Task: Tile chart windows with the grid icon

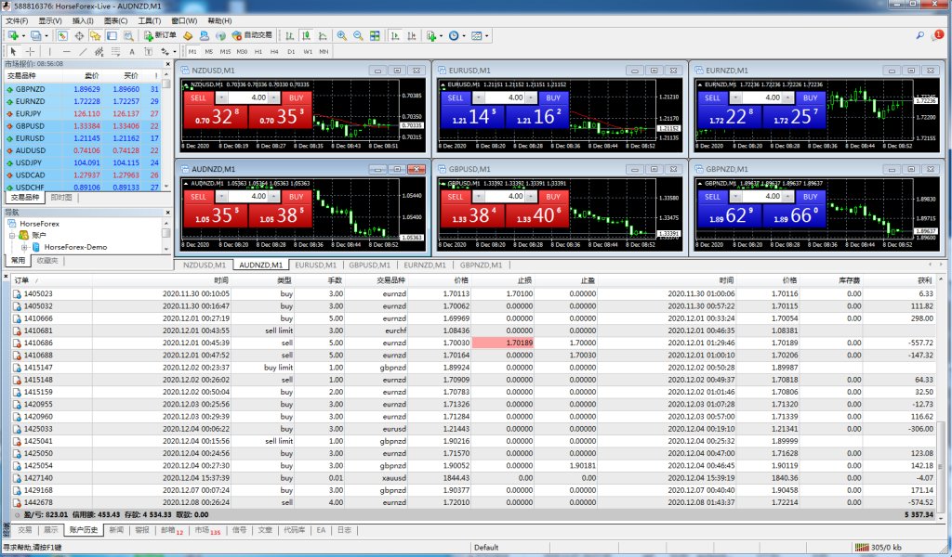Action: click(x=375, y=36)
